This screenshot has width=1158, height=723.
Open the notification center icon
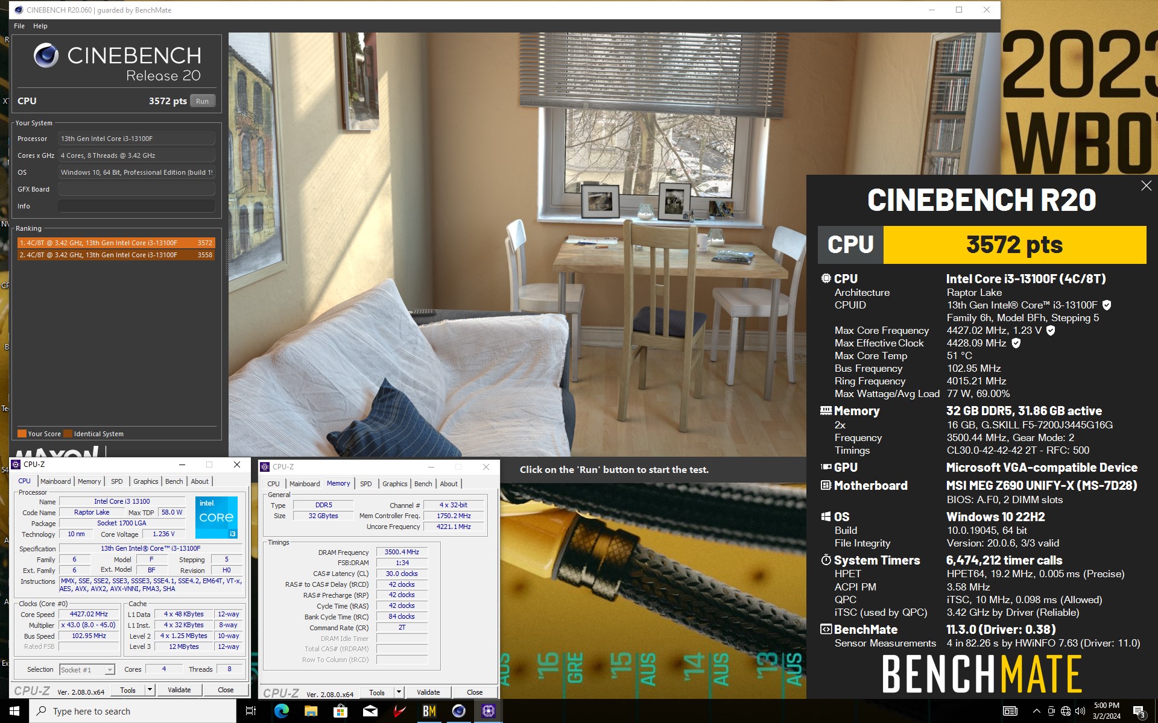(x=1139, y=712)
